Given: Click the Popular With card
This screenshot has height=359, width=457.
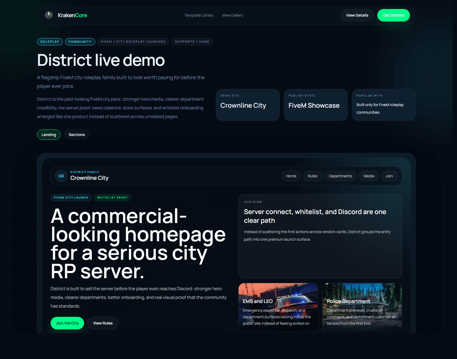Looking at the screenshot, I should coord(384,105).
